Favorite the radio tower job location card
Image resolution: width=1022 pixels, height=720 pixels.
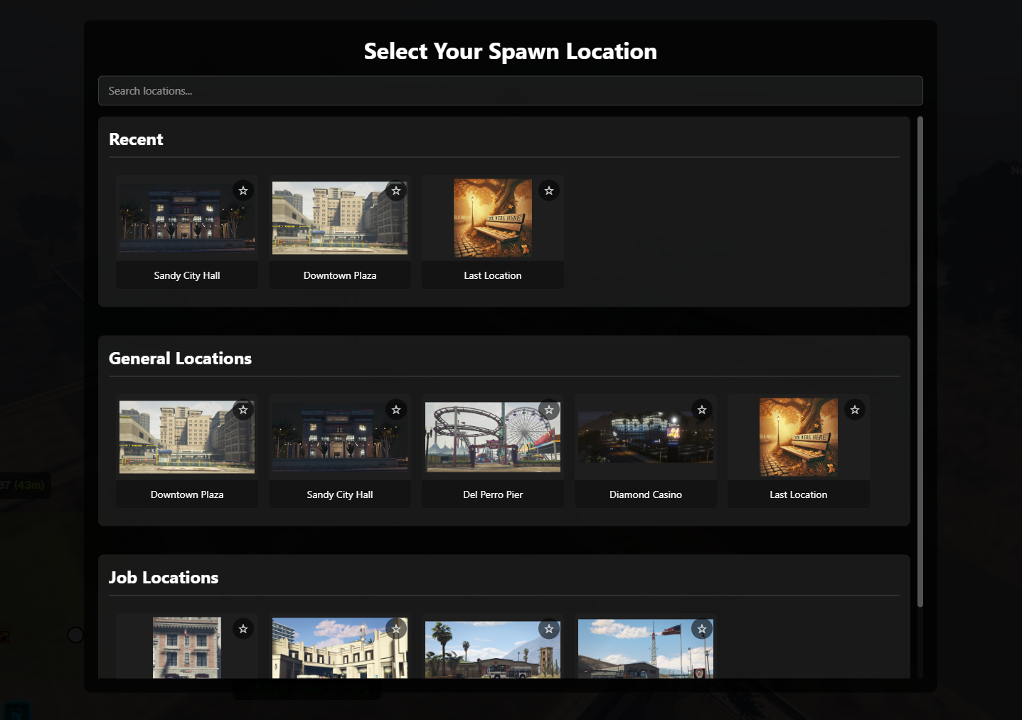coord(702,629)
